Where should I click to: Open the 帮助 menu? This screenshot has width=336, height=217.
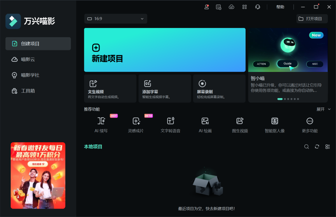(280, 7)
